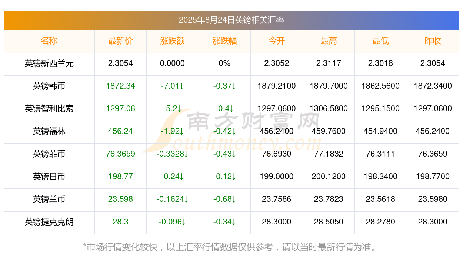
Task: Click the 昨收 column header
Action: pos(433,41)
